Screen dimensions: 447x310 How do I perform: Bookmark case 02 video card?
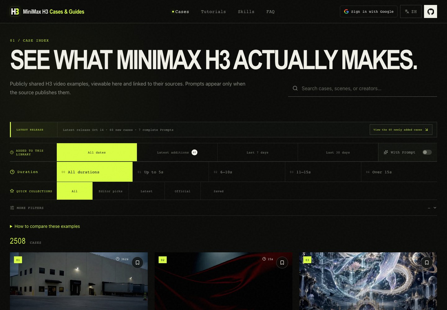[x=282, y=263]
